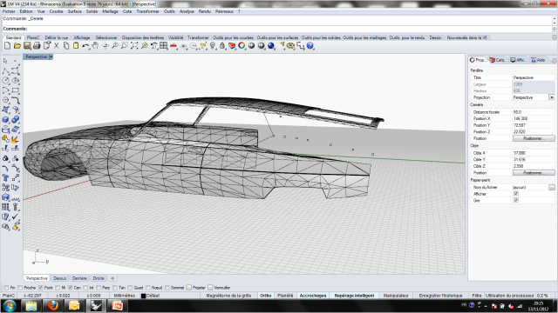The image size is (558, 313).
Task: Select the Circle tool in the left toolbar
Action: tap(6, 81)
